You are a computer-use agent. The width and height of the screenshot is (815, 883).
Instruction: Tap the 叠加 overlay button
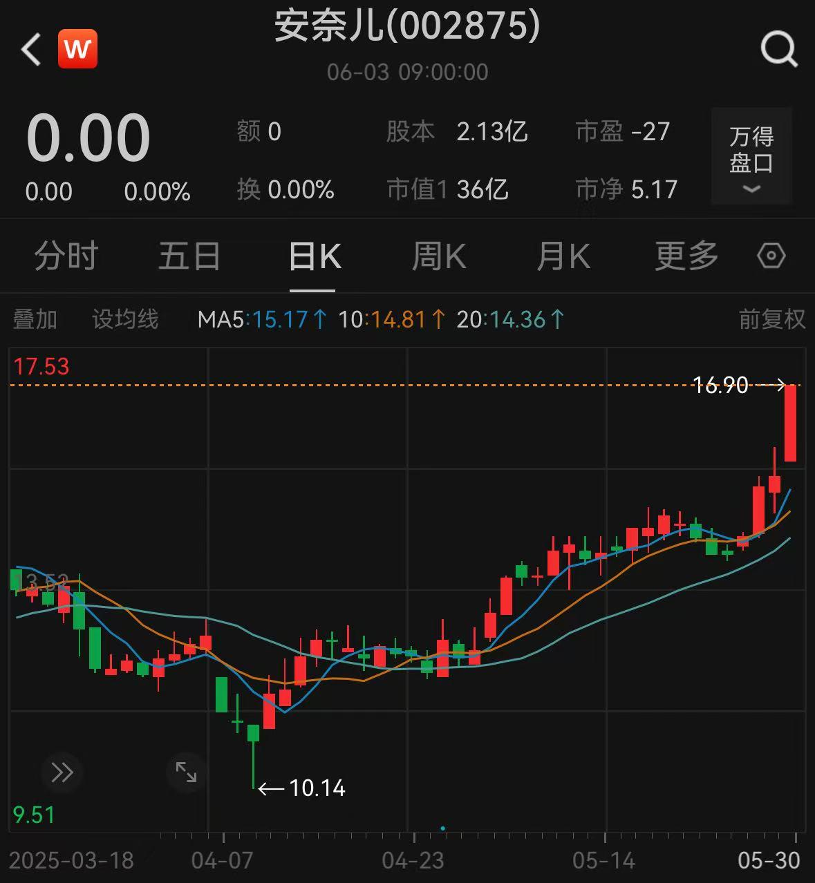point(35,319)
